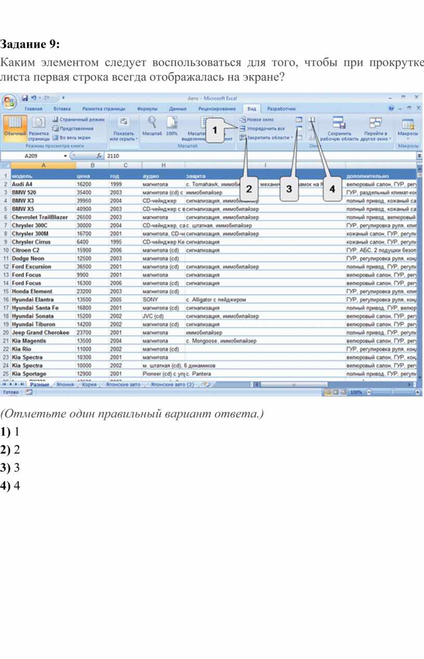Open Представления custom views
The height and width of the screenshot is (659, 424).
(x=73, y=128)
